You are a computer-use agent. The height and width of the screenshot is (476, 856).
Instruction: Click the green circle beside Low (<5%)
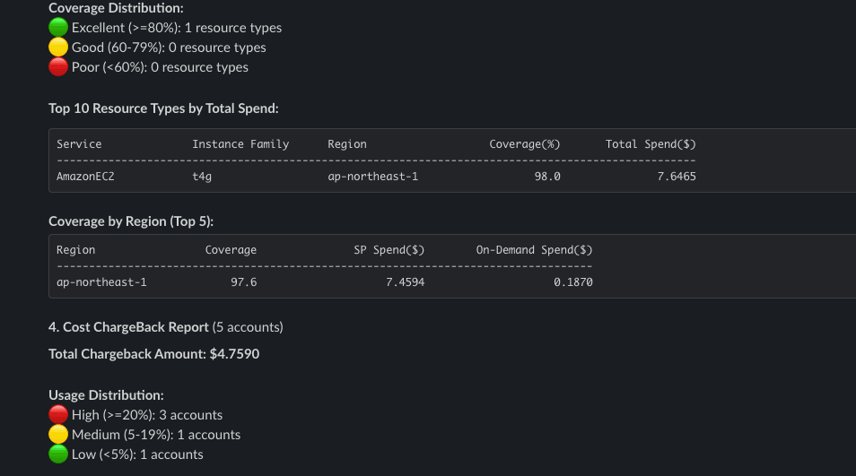point(58,454)
